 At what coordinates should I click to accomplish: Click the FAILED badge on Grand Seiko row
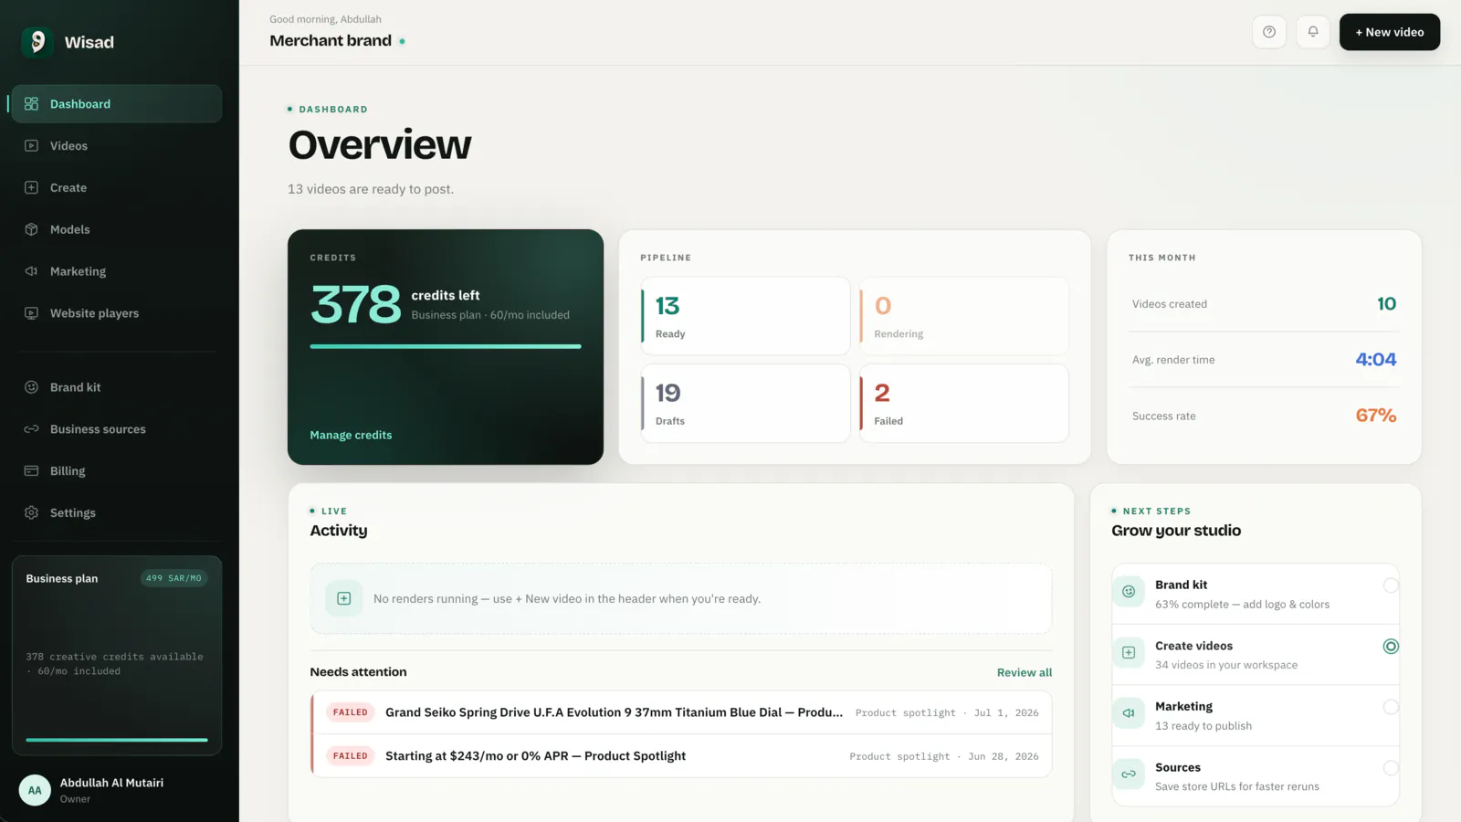[x=351, y=712]
